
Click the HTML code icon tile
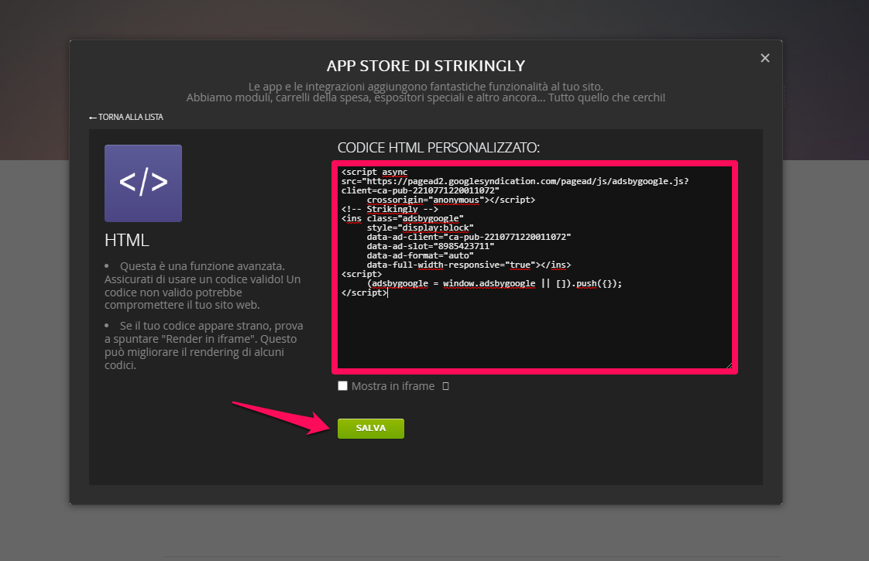point(143,183)
